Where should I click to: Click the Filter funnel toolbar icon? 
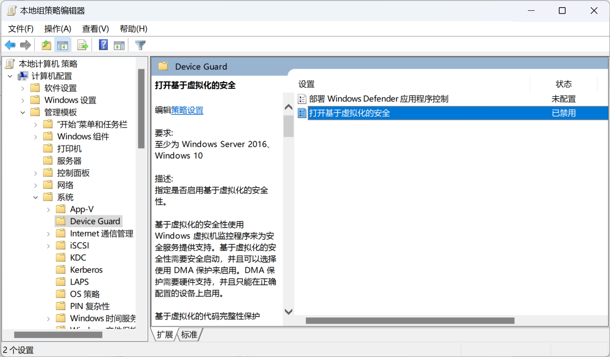[x=140, y=45]
